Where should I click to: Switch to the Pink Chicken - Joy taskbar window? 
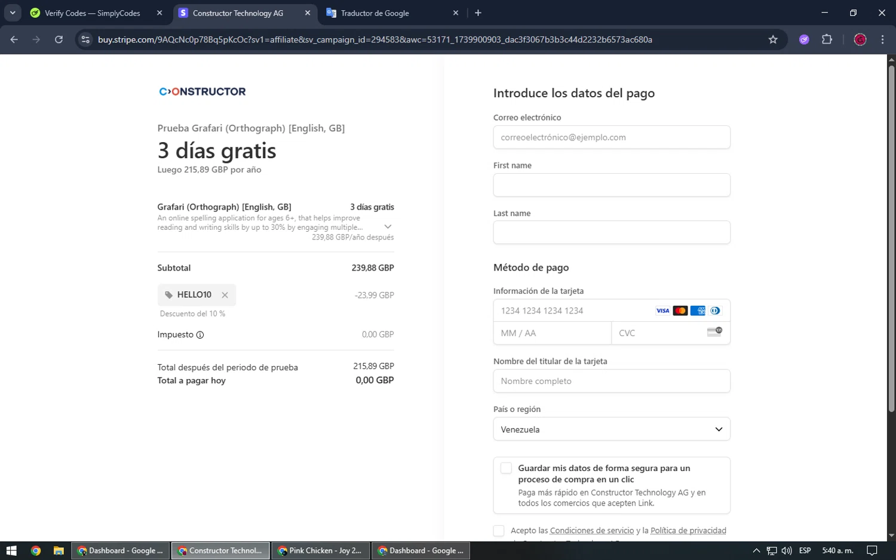pos(321,550)
